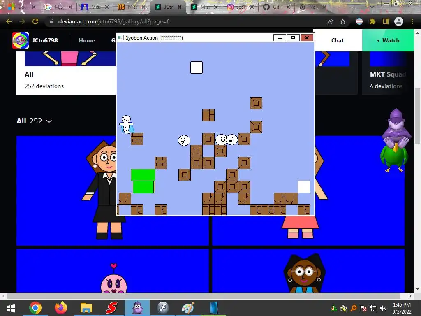Maximize the Syobon Action window
The image size is (421, 316).
click(x=293, y=37)
